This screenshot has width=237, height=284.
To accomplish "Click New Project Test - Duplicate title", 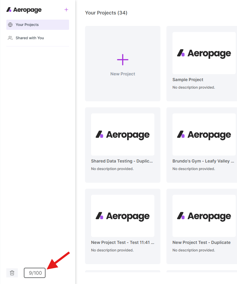I will [201, 242].
